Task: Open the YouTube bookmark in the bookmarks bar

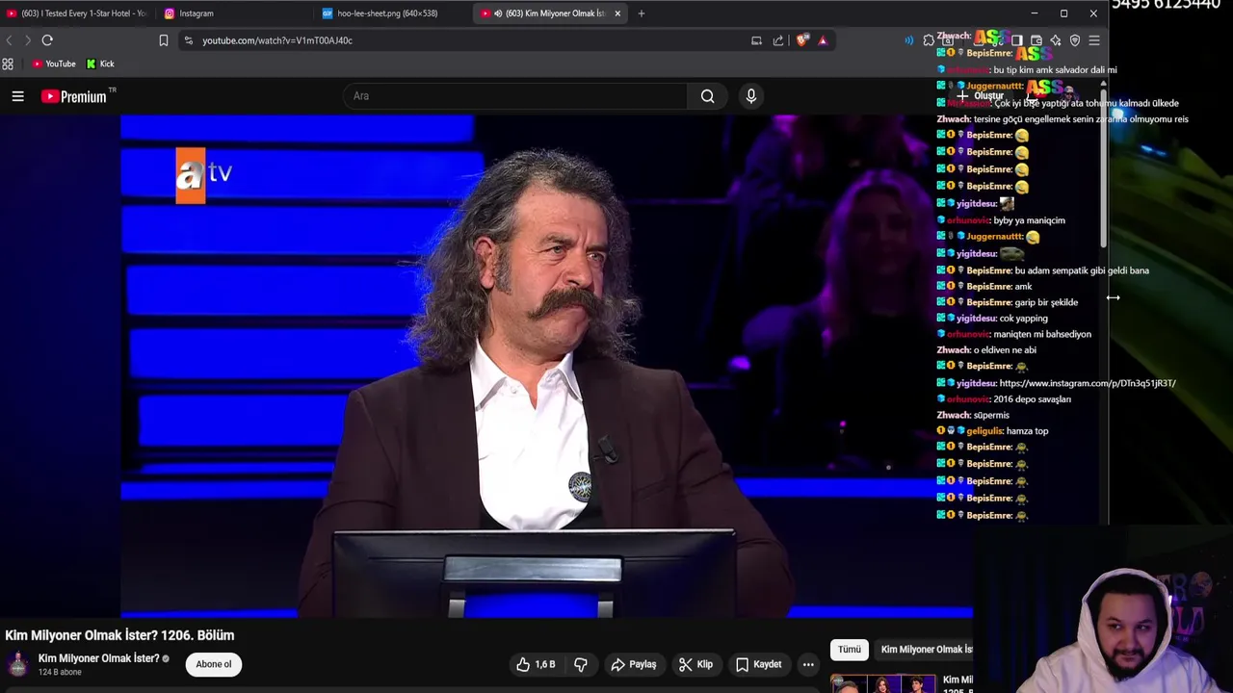Action: coord(53,64)
